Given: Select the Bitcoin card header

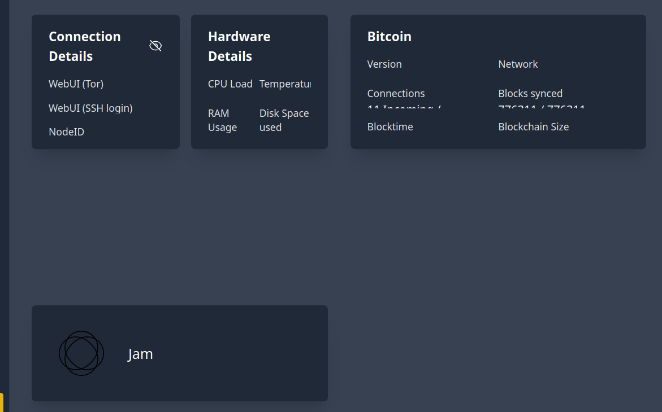Looking at the screenshot, I should click(x=390, y=36).
